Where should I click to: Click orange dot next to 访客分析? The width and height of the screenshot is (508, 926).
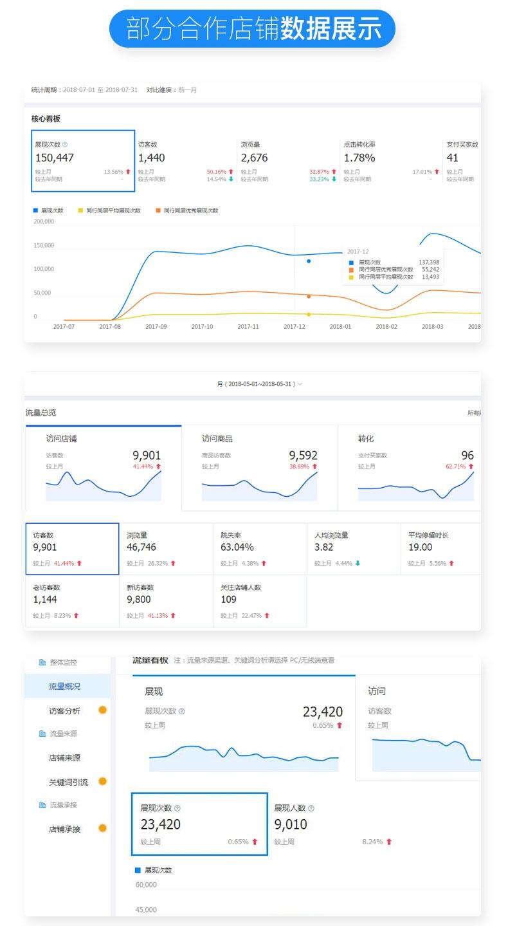click(102, 710)
